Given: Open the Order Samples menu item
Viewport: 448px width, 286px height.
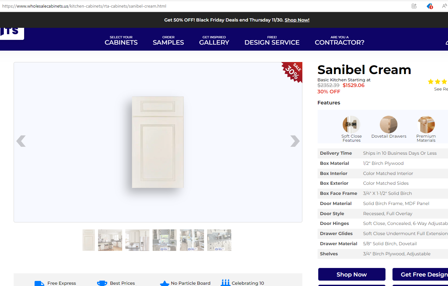Looking at the screenshot, I should click(168, 40).
